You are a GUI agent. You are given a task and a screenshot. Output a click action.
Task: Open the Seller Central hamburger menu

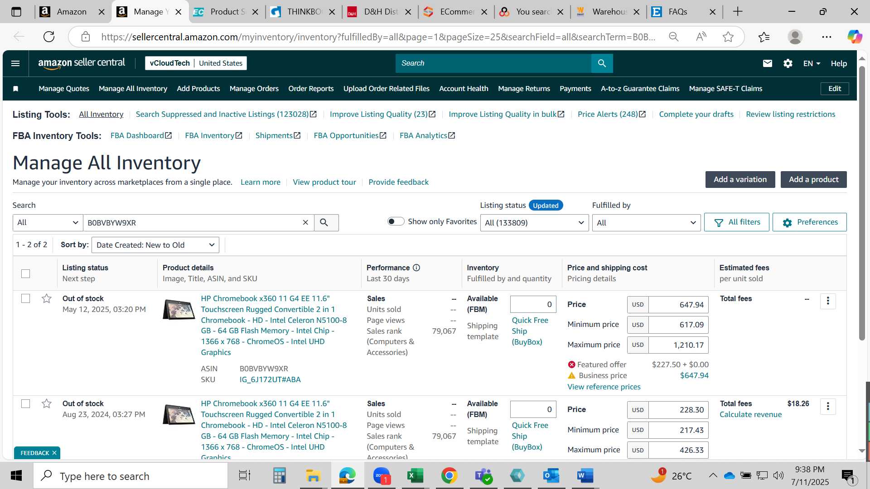[x=15, y=63]
